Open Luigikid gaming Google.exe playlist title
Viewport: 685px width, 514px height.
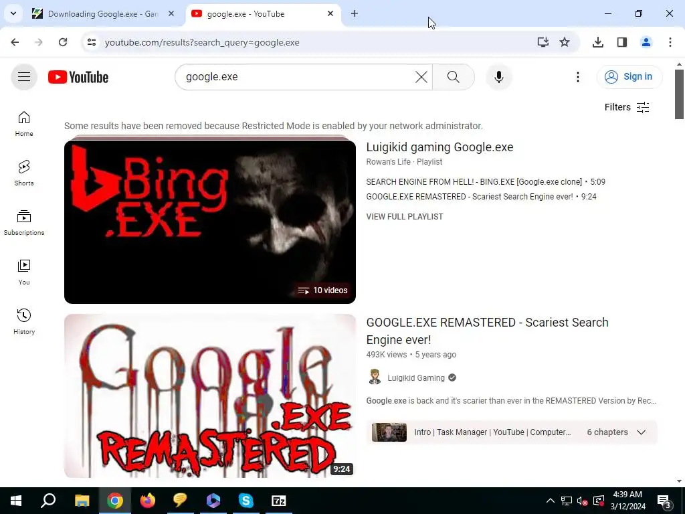click(x=439, y=147)
